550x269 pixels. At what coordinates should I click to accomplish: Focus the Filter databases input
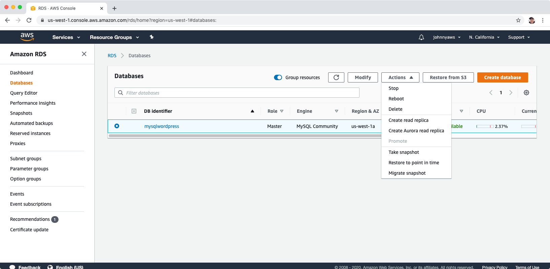click(237, 93)
